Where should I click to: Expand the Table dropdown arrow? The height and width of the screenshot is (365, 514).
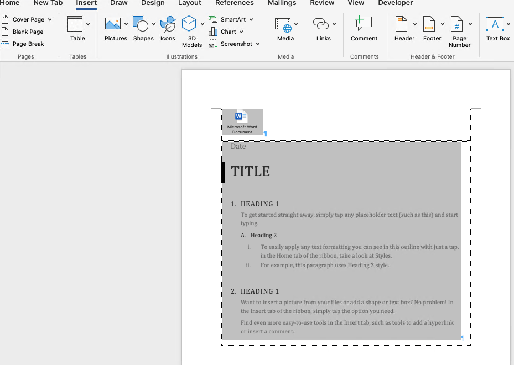(x=88, y=24)
